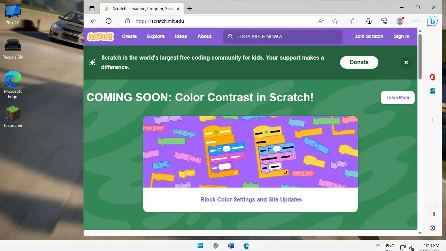
Task: Open Windows Start menu
Action: click(x=200, y=246)
